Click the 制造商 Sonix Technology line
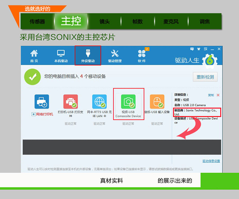The width and height of the screenshot is (239, 199). tap(197, 112)
